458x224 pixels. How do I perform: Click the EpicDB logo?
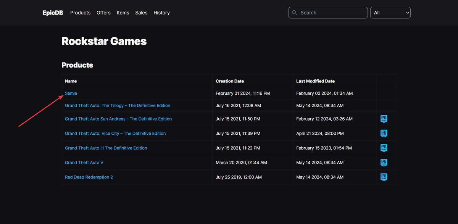tap(52, 12)
